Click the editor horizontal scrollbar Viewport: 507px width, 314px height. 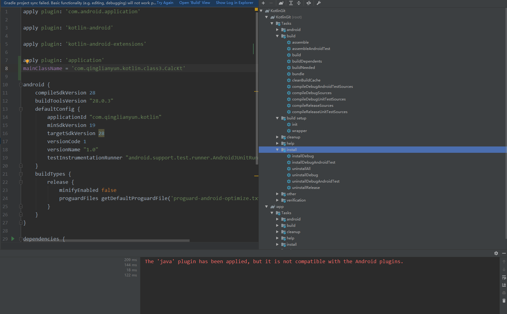pyautogui.click(x=120, y=241)
